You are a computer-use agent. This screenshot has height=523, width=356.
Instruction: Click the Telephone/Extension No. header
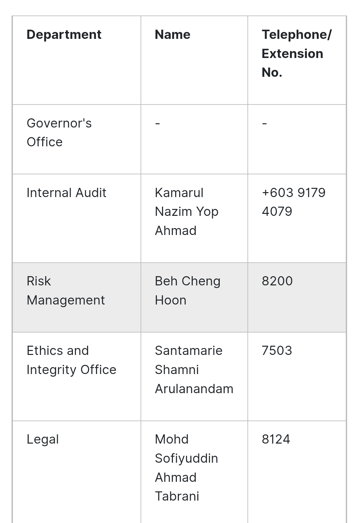point(297,53)
